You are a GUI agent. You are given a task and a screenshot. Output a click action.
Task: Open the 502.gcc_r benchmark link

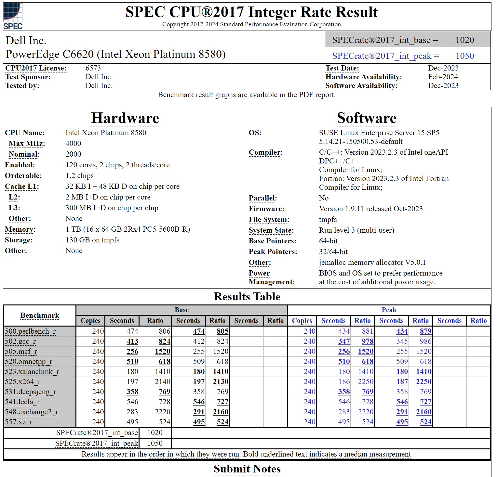[x=20, y=342]
